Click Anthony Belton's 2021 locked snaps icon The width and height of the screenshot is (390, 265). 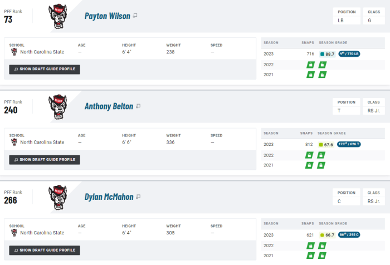pyautogui.click(x=309, y=165)
